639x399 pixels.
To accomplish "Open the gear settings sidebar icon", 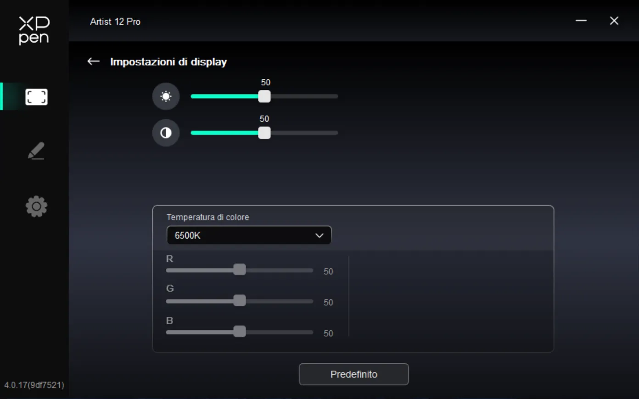I will (x=36, y=206).
